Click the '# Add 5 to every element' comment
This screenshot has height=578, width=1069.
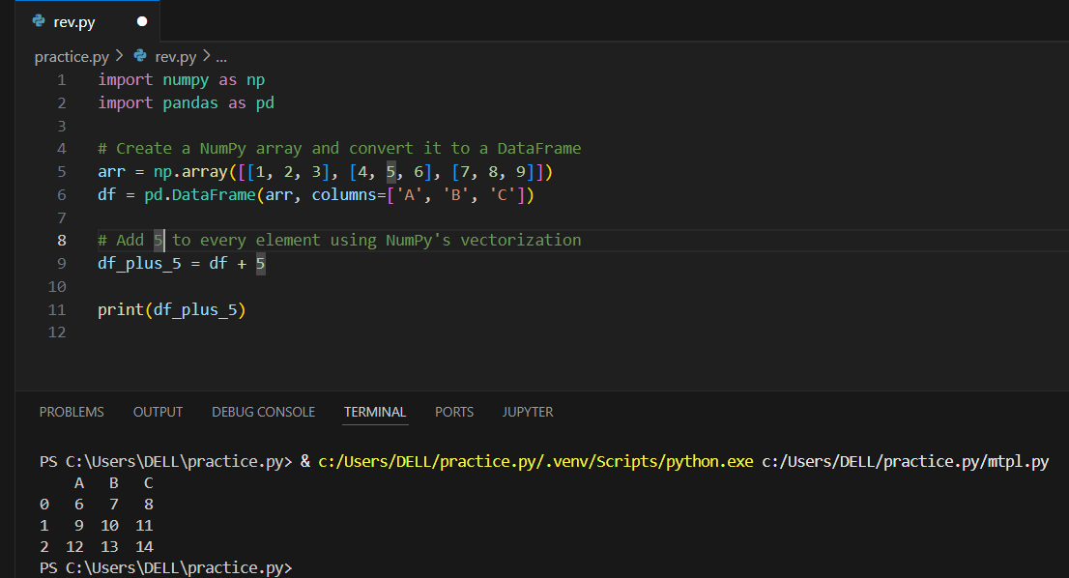tap(339, 241)
